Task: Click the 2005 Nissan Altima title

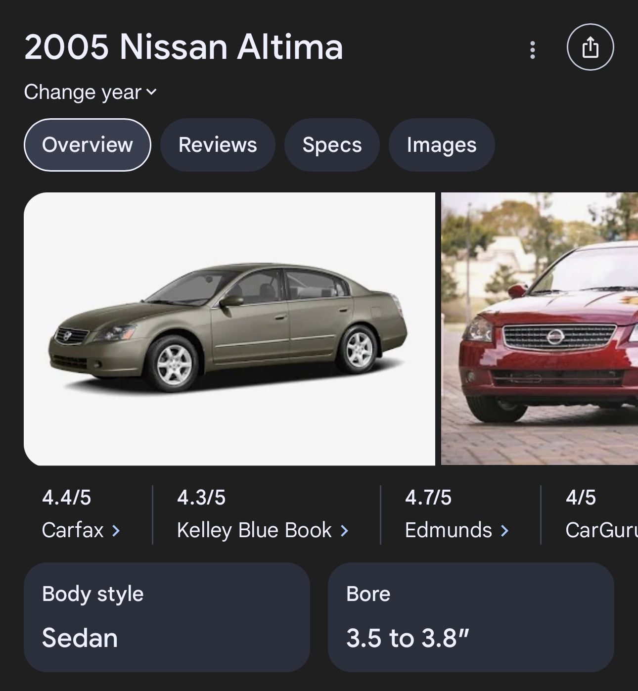Action: (183, 47)
